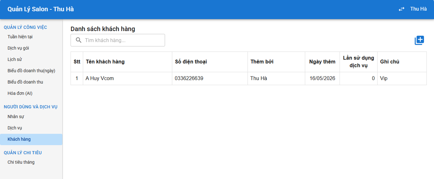This screenshot has width=434, height=179.
Task: Click Quản Lý Salon - Thu Hà title
Action: click(x=41, y=9)
